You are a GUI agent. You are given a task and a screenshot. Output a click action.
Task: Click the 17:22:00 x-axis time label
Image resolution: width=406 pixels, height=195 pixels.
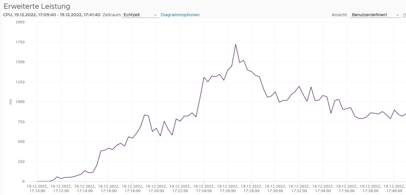click(180, 189)
